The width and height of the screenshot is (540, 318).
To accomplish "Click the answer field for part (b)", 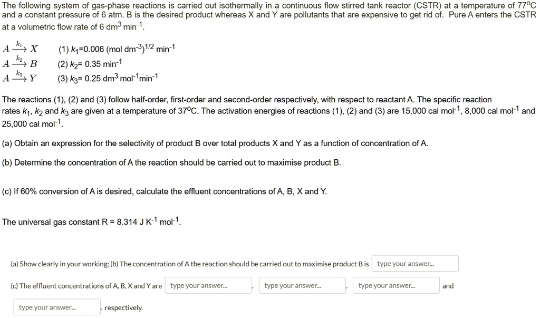I will tap(414, 263).
